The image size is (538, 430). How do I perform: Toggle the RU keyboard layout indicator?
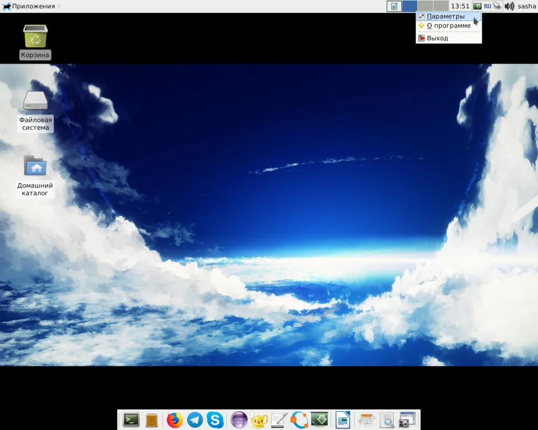[487, 6]
